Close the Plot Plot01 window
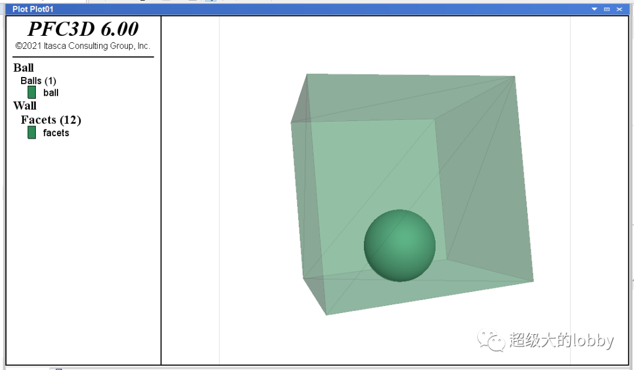634x370 pixels. [x=619, y=9]
